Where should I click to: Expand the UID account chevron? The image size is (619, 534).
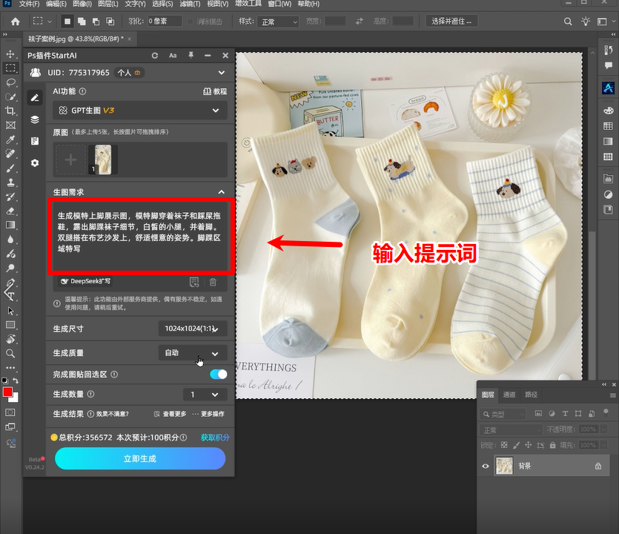point(222,73)
